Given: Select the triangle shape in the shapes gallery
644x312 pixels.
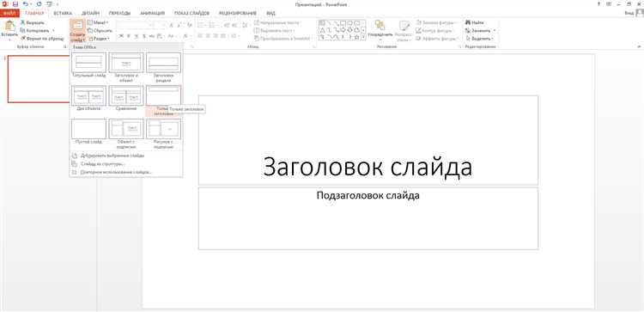Looking at the screenshot, I should [322, 30].
